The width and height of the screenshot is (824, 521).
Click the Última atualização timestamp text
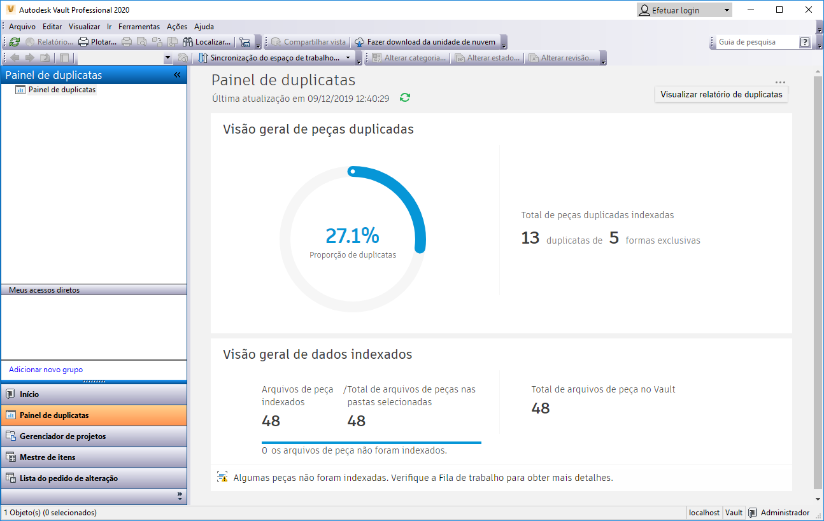[x=301, y=99]
